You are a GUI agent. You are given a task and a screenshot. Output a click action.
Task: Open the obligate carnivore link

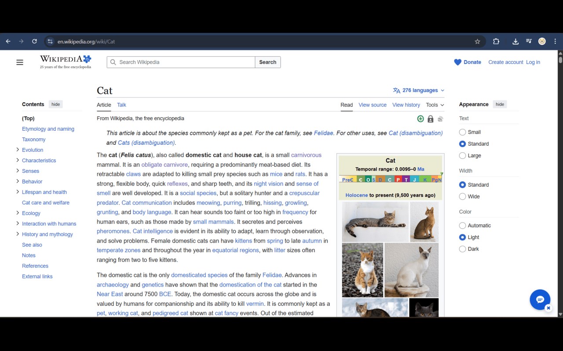click(x=165, y=165)
